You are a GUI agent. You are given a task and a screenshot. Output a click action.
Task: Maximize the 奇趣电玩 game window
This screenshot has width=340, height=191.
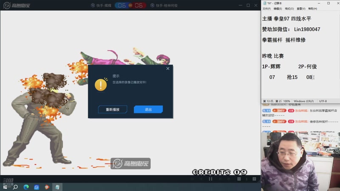[x=248, y=5]
